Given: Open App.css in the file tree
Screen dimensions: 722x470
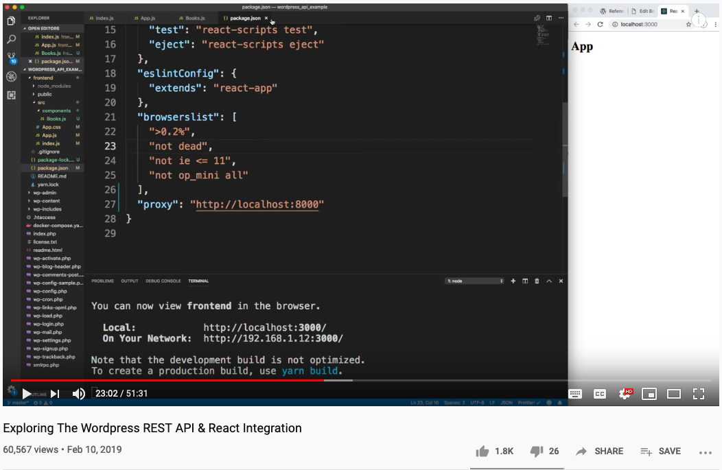Looking at the screenshot, I should pyautogui.click(x=51, y=127).
